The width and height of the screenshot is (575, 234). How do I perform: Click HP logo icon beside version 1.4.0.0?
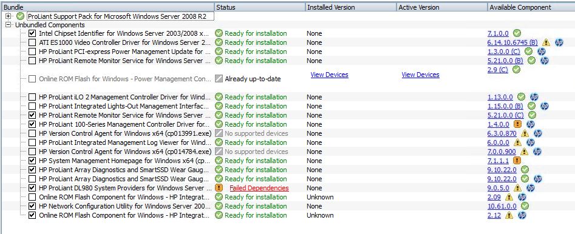[530, 124]
